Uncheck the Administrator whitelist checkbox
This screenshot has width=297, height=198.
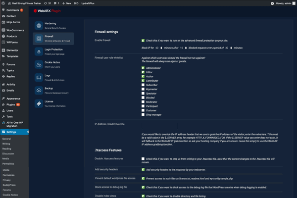[x=143, y=68]
